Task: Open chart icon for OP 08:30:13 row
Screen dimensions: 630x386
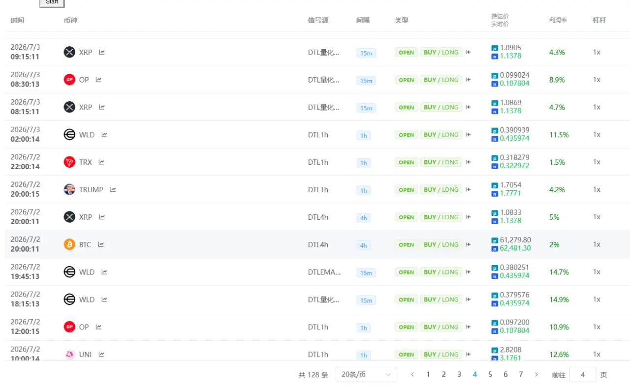Action: coord(98,80)
